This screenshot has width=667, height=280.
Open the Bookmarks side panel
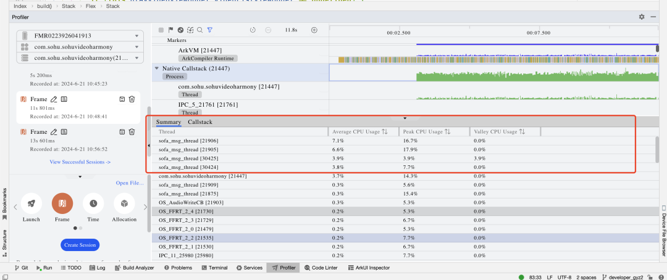coord(4,204)
